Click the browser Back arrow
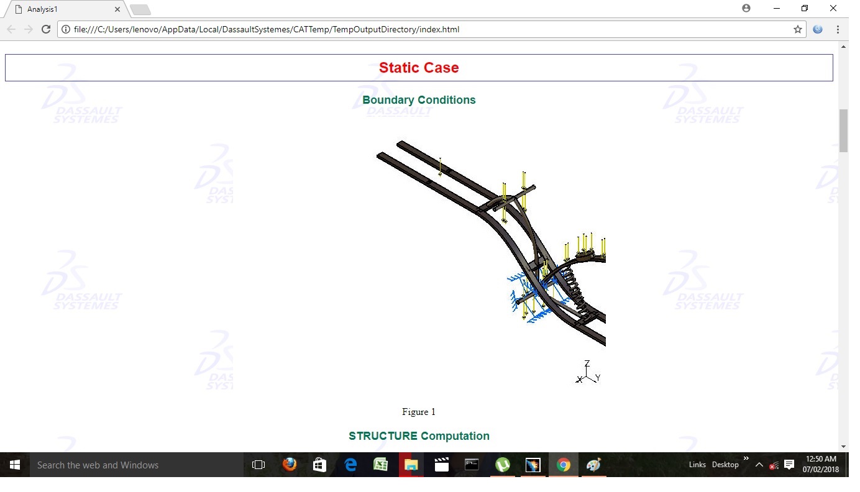This screenshot has height=492, width=860. 11,29
